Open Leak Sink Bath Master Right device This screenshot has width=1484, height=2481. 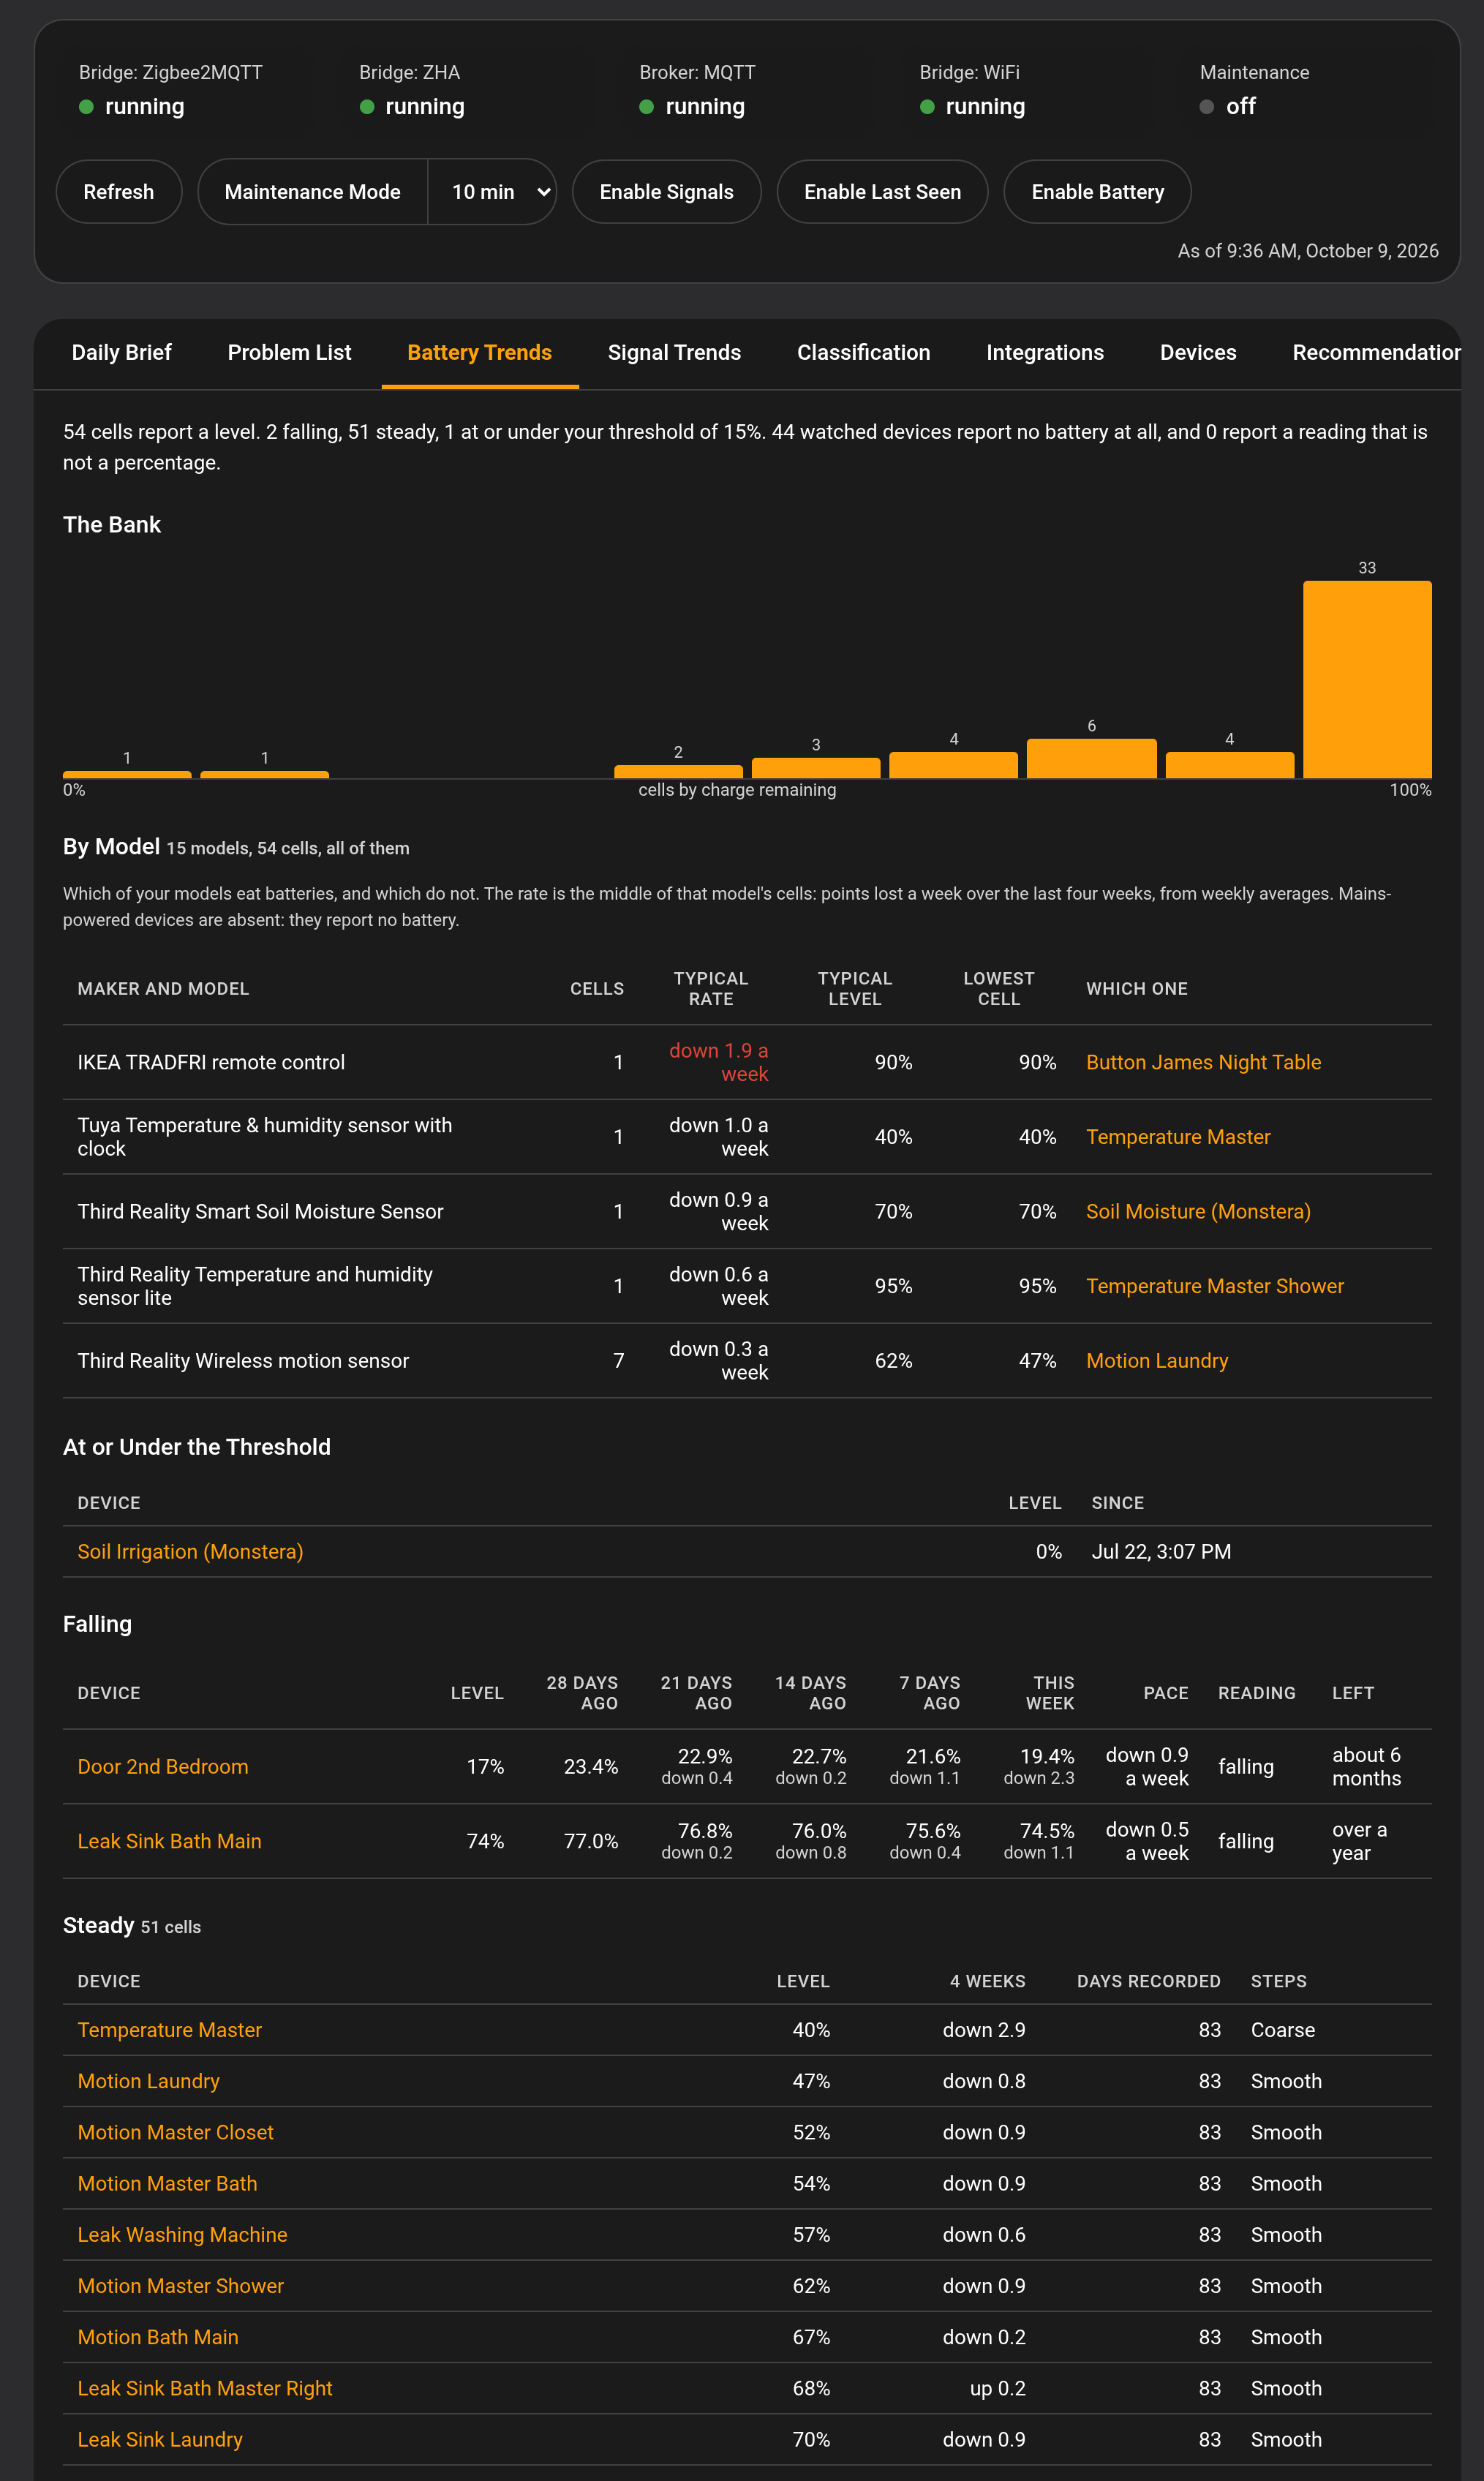point(205,2388)
